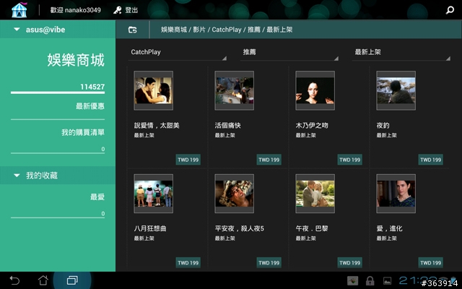
Task: Open 最愛 favorites in sidebar
Action: click(97, 197)
